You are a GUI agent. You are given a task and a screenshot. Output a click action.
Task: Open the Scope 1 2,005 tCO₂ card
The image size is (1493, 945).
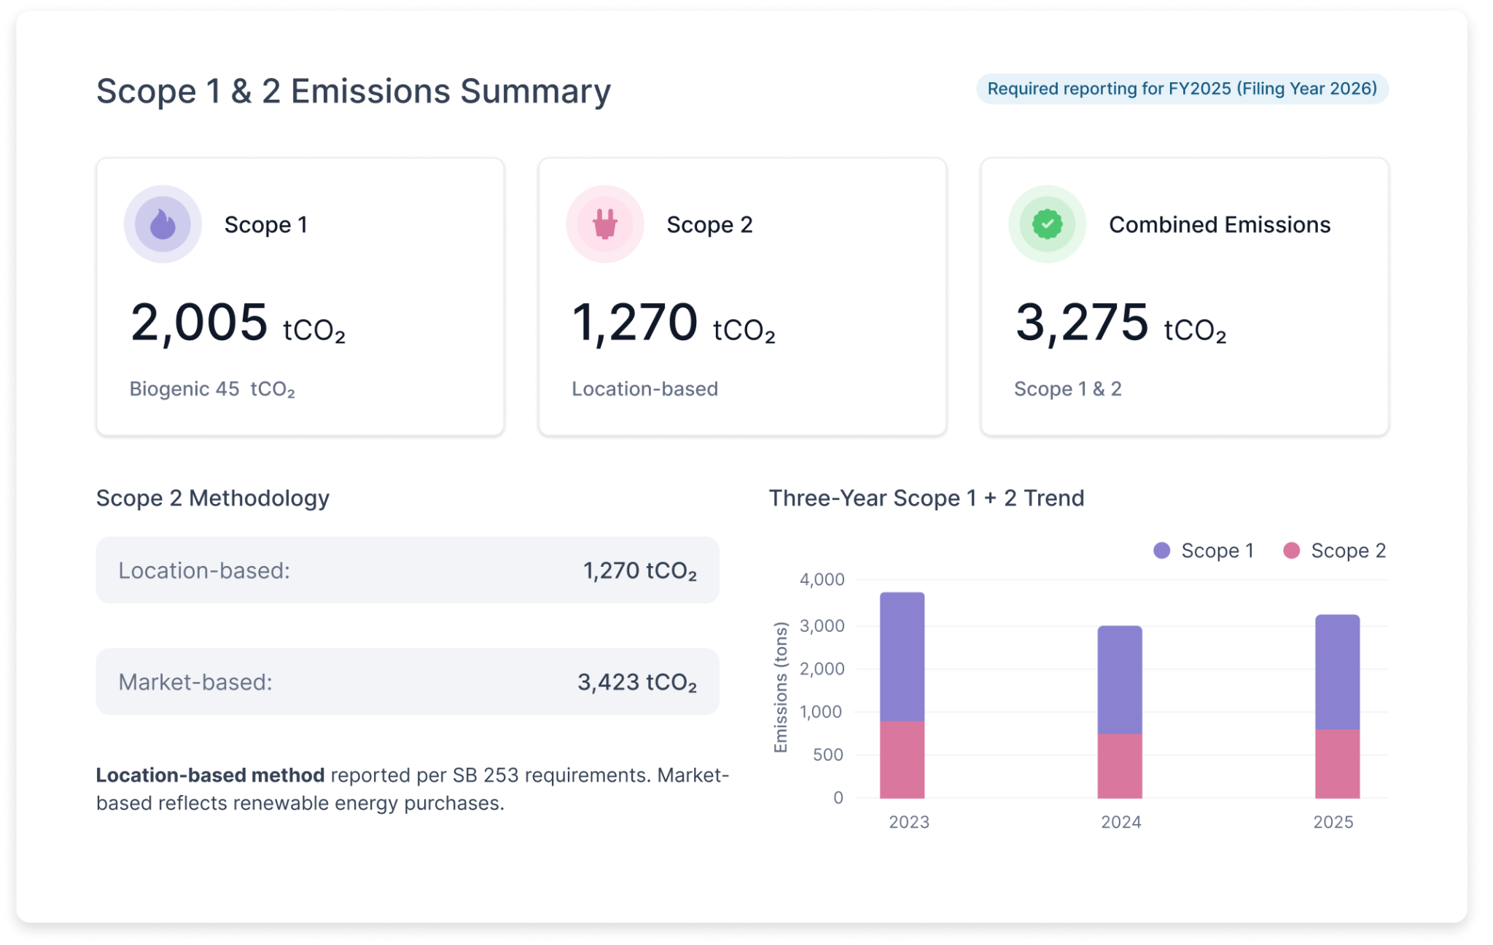coord(300,297)
